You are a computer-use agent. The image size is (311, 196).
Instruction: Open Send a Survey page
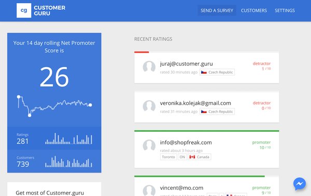(x=217, y=10)
